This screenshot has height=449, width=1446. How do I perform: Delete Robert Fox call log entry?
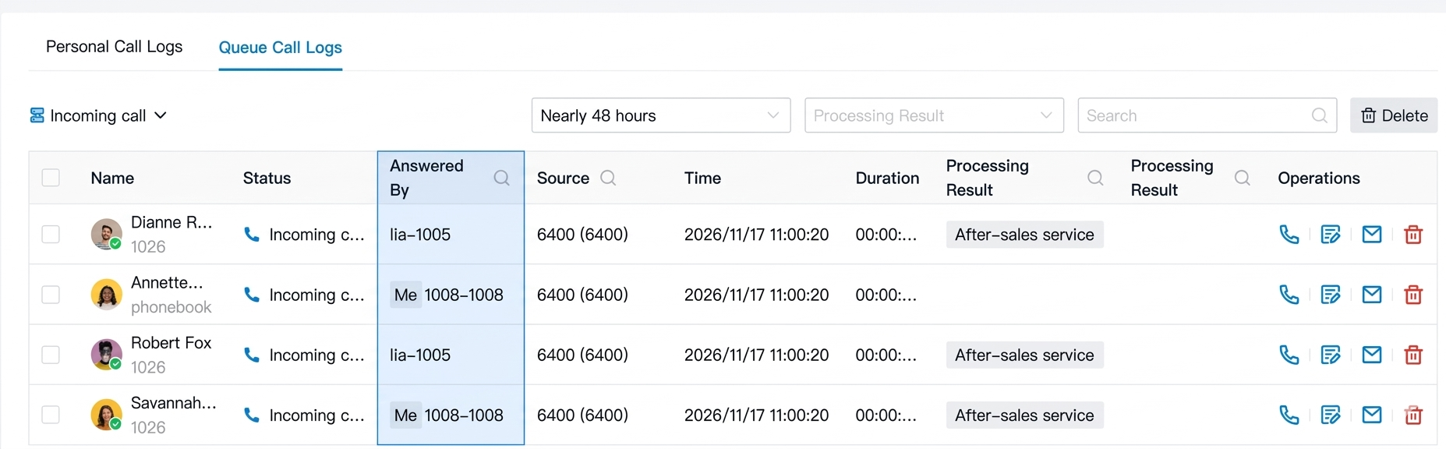pos(1413,355)
